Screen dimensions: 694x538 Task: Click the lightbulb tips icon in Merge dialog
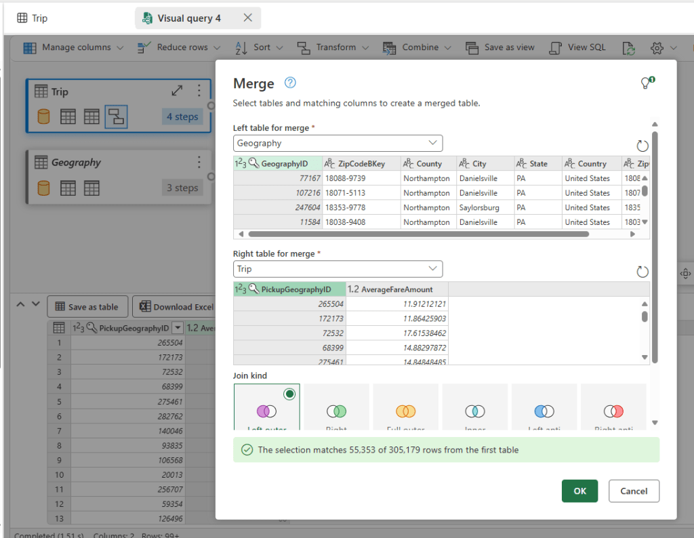[647, 83]
